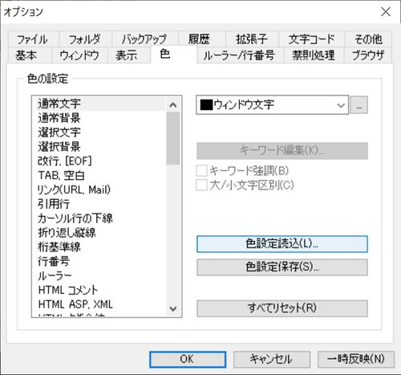Apply temporarily with 一時反映(N)

coord(356,360)
